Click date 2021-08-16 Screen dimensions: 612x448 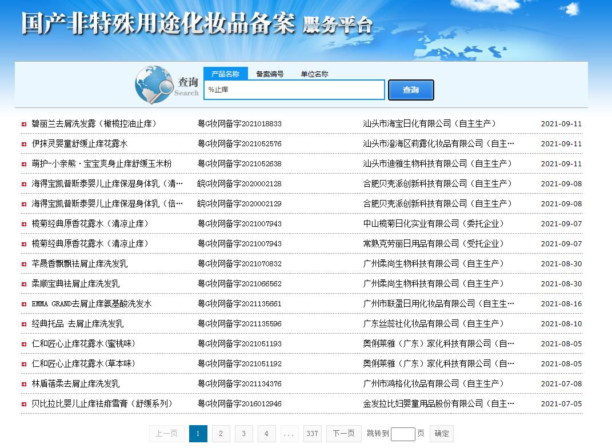pyautogui.click(x=561, y=303)
